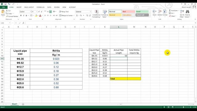197x111 pixels.
Task: Open Format as Table menu
Action: [105, 14]
